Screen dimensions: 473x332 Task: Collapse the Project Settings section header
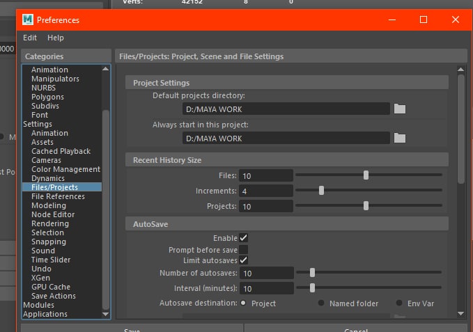(287, 83)
